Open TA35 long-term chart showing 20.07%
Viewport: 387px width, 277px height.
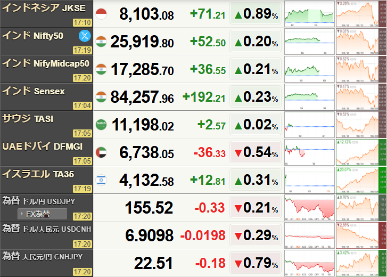(x=361, y=180)
